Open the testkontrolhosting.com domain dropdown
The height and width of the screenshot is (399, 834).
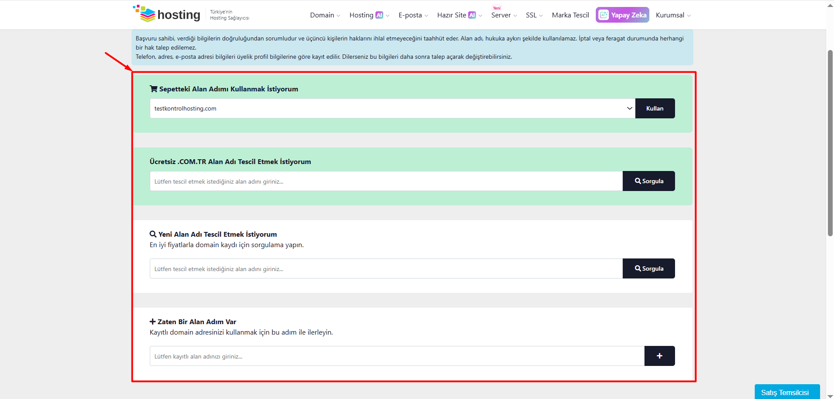click(x=392, y=108)
